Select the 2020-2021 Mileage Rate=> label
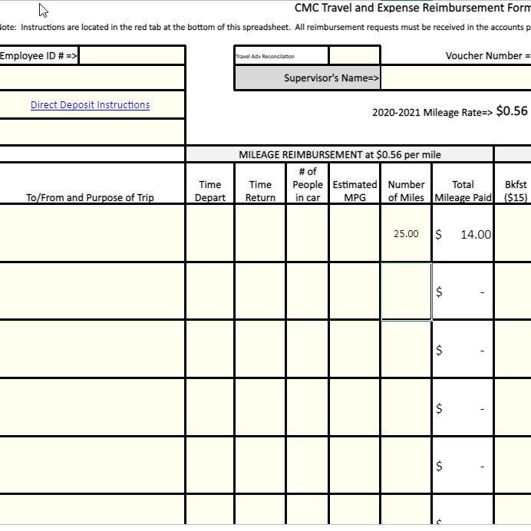 tap(432, 113)
